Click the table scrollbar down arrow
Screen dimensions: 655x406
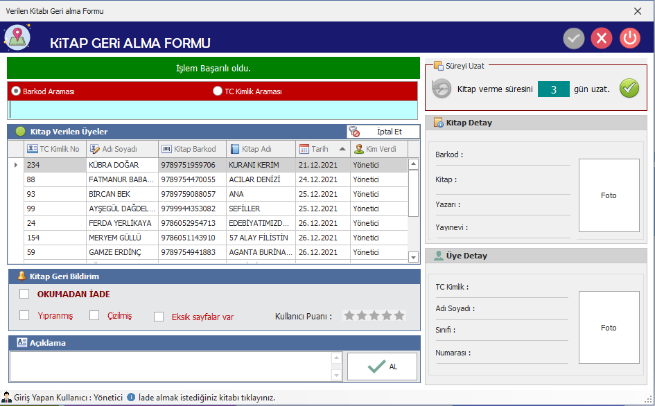coord(413,257)
